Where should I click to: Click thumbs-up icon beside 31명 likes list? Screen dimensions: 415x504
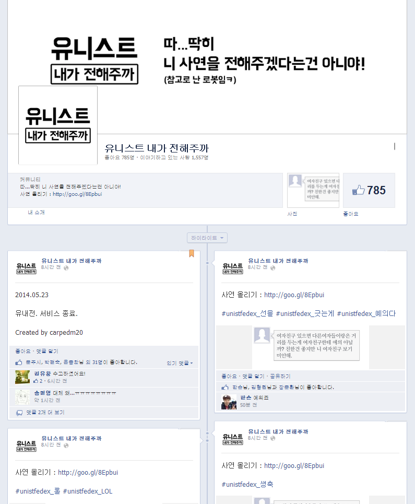[19, 362]
